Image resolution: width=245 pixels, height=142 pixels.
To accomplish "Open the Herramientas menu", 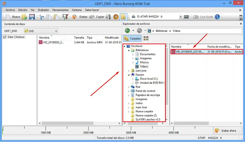I will (x=60, y=10).
